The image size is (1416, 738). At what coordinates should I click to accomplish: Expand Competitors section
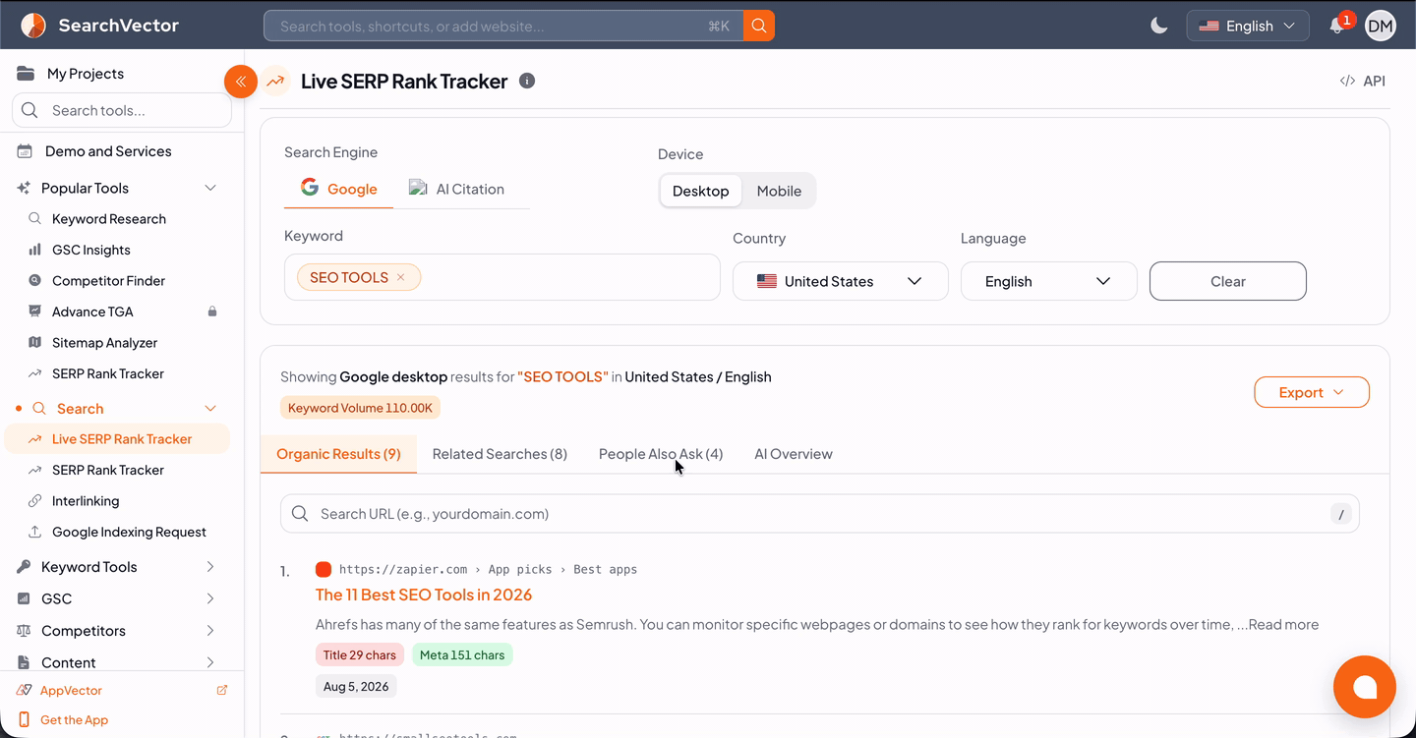209,631
